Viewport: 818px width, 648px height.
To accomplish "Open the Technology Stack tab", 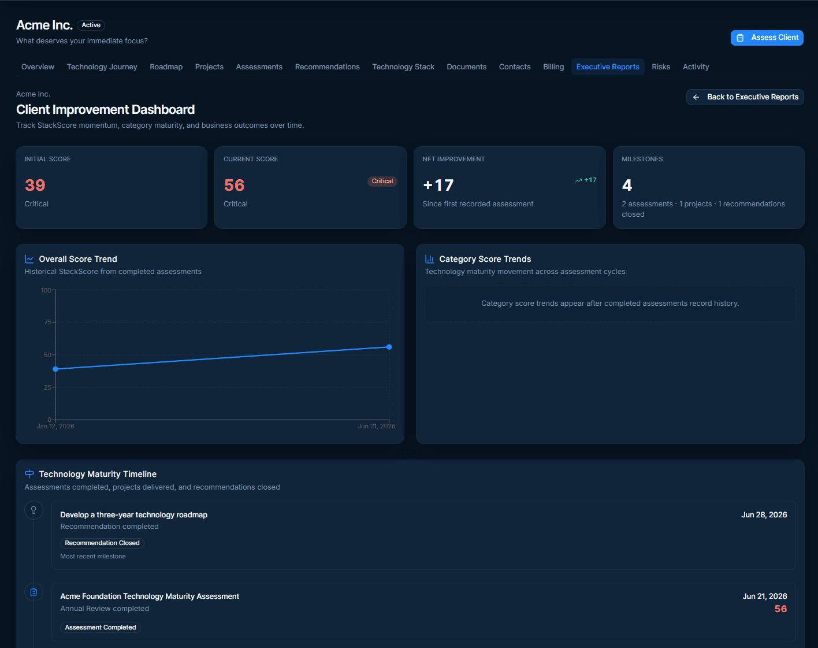I will coord(403,67).
